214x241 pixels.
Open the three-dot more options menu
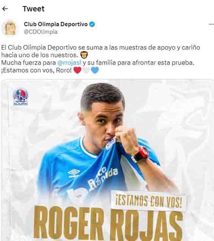coord(212,24)
